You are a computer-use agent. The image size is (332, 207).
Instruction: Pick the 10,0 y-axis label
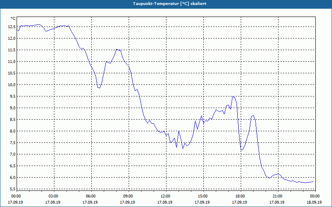[12, 85]
